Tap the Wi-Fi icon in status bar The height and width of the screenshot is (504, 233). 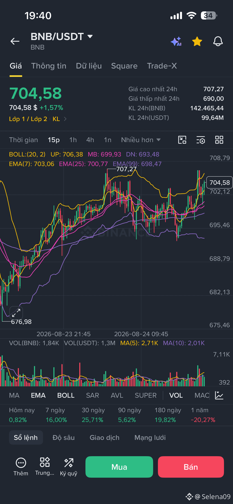tap(191, 15)
